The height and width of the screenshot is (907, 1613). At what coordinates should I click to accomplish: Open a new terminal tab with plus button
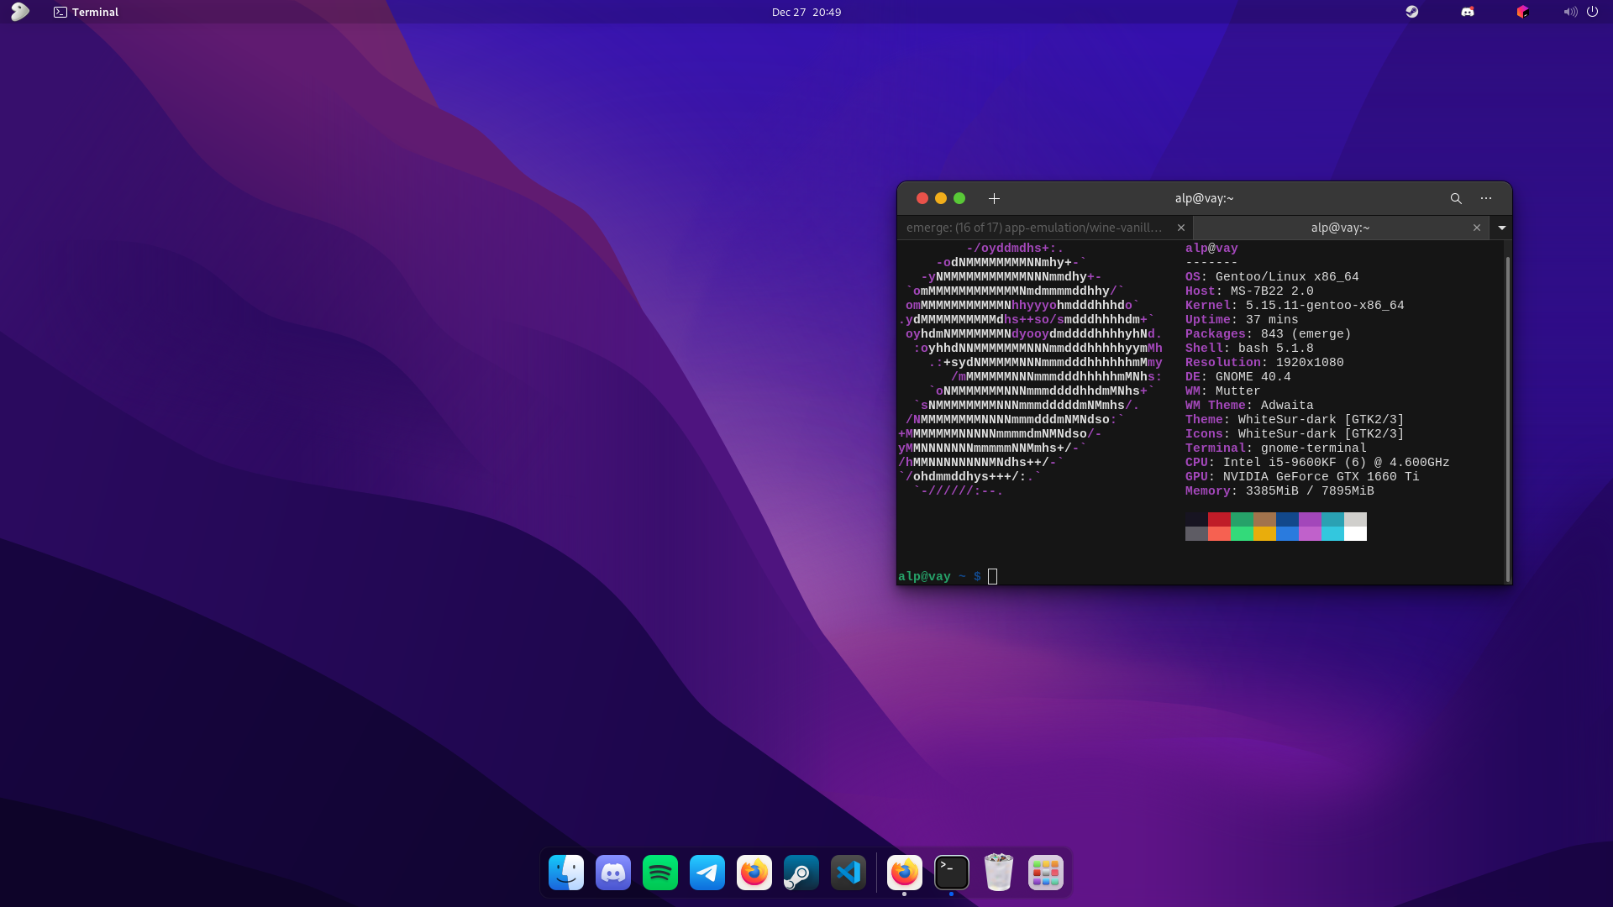click(994, 199)
